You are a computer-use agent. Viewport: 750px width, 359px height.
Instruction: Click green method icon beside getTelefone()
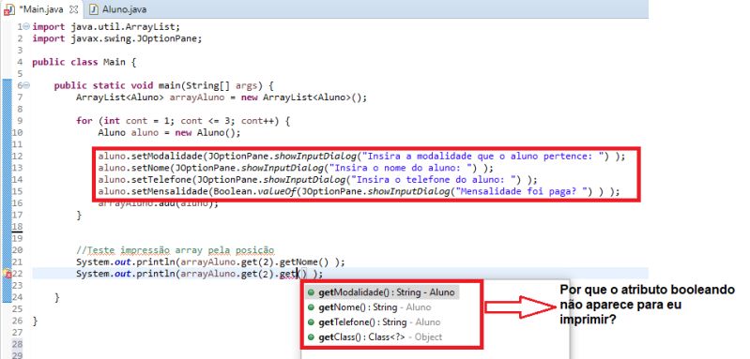point(311,322)
